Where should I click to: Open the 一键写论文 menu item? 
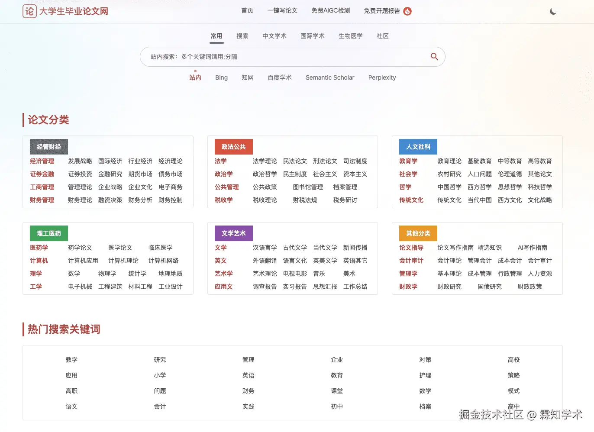pos(282,10)
